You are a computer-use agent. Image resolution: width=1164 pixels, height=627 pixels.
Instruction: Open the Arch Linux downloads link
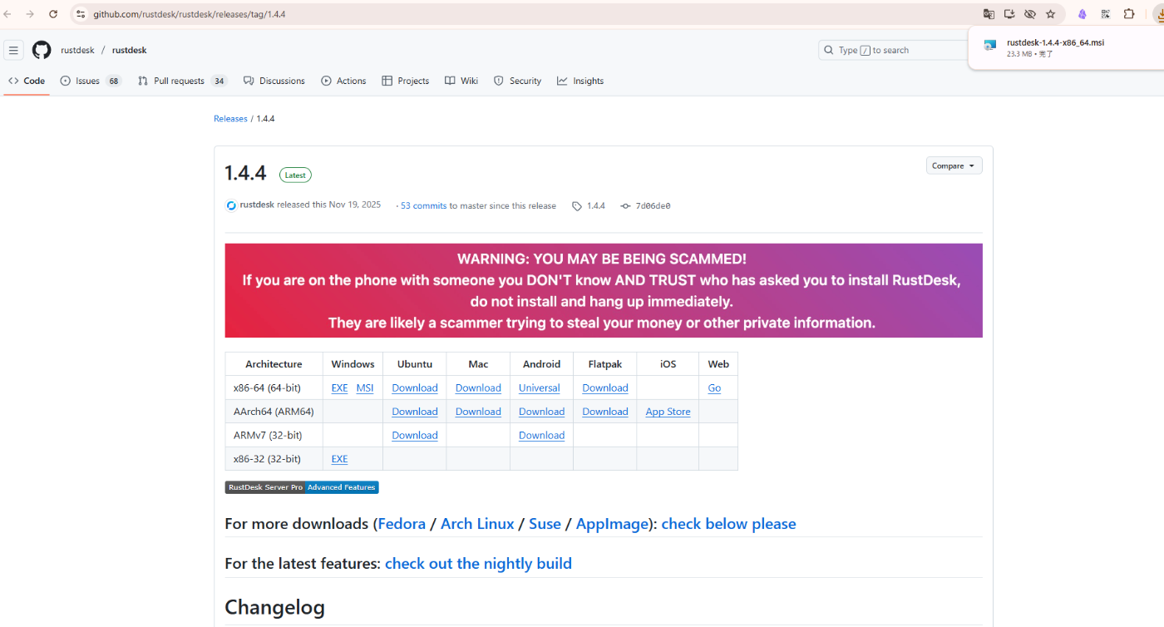[x=477, y=524]
